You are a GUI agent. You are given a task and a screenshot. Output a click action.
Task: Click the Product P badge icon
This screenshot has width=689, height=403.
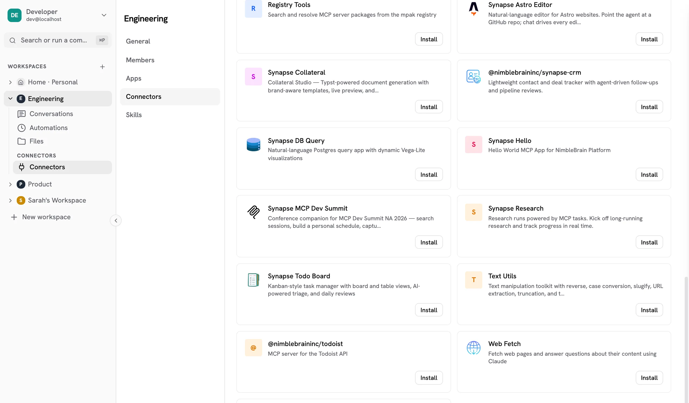pyautogui.click(x=21, y=184)
